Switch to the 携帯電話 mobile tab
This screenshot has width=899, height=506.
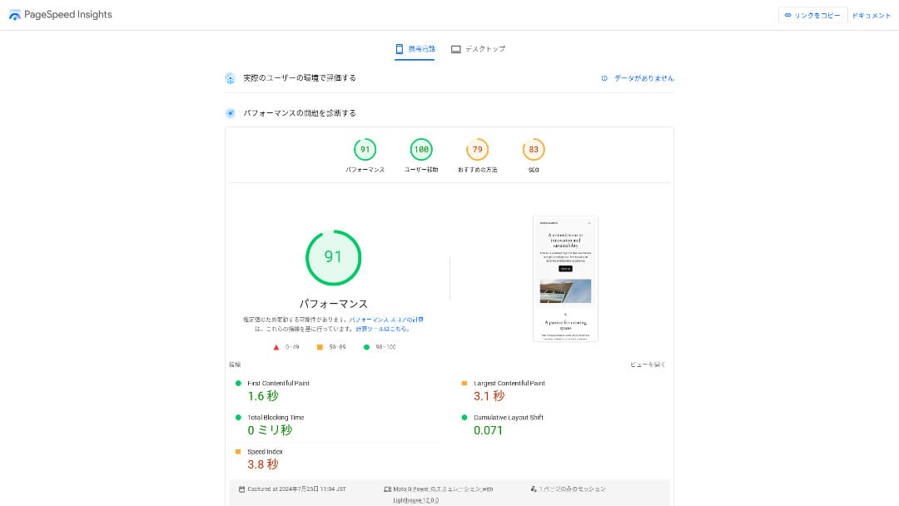click(x=415, y=49)
